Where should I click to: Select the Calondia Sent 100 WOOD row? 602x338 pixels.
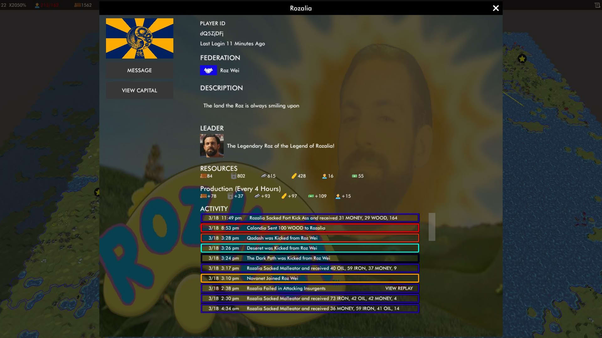310,228
